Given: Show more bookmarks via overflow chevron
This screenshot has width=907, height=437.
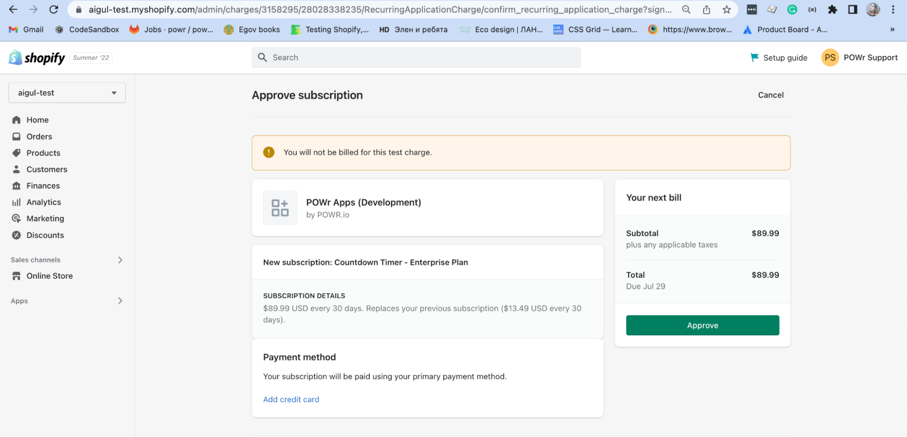Looking at the screenshot, I should pos(892,29).
